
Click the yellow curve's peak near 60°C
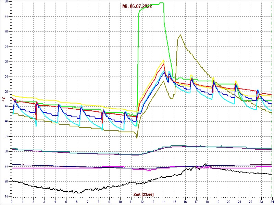[164, 60]
